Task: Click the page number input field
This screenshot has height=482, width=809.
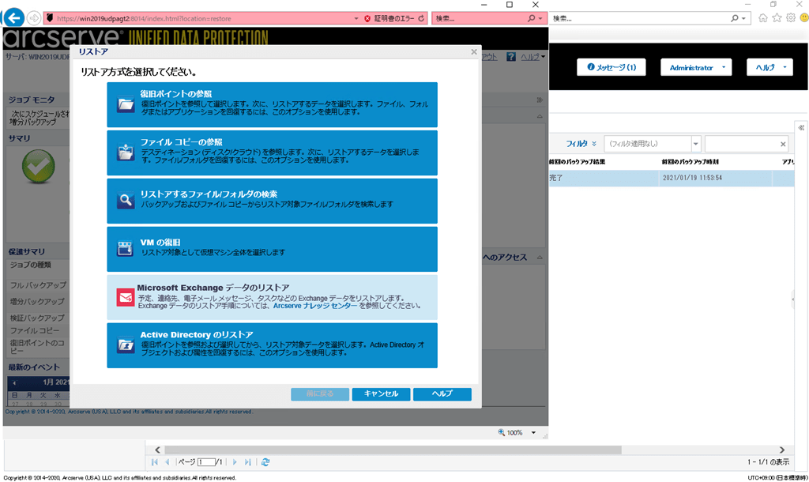Action: click(x=206, y=462)
